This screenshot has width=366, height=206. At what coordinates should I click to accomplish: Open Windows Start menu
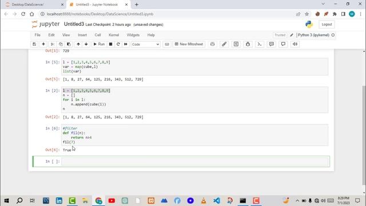(x=6, y=201)
